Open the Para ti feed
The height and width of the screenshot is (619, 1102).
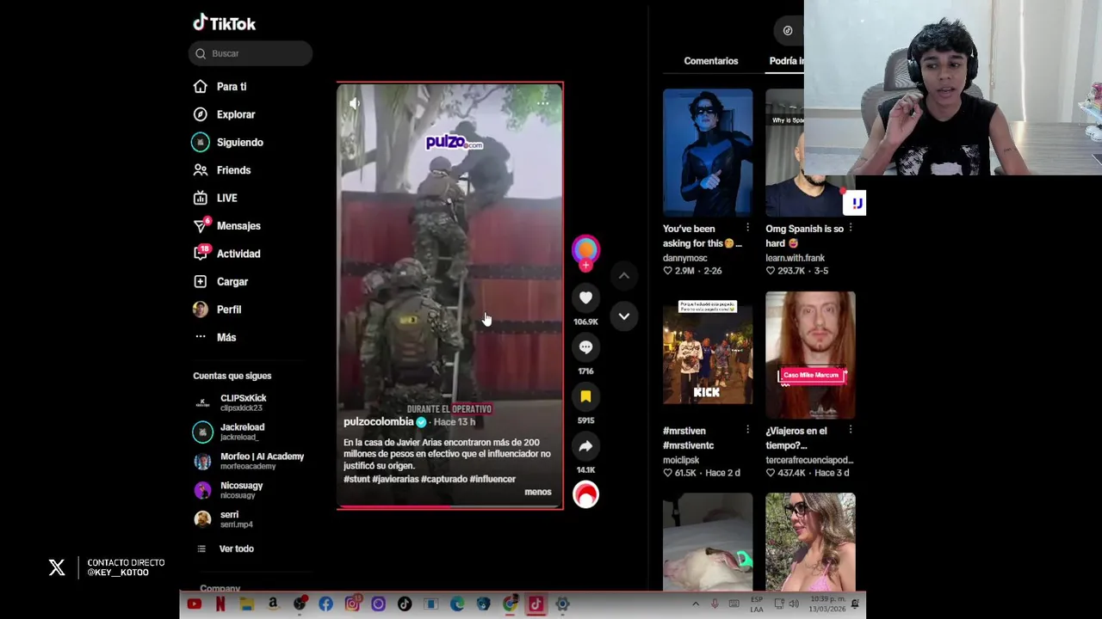point(220,87)
